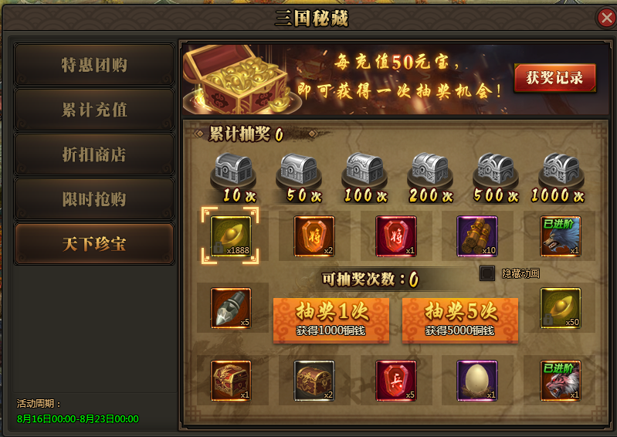Select the red 将 token x1 prize
The image size is (617, 437).
396,236
